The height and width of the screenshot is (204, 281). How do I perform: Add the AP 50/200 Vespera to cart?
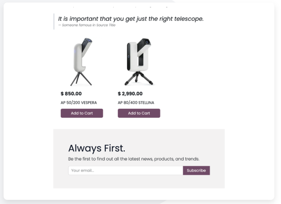(82, 113)
